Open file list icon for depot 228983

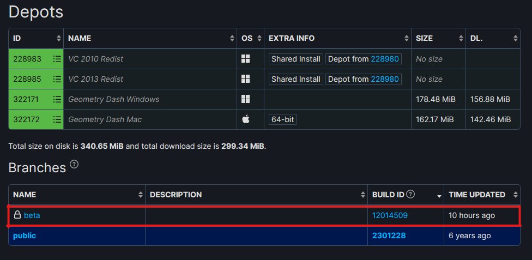(57, 59)
